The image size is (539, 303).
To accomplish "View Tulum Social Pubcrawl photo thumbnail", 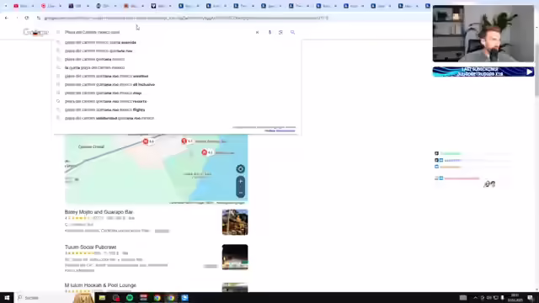I will tap(235, 257).
